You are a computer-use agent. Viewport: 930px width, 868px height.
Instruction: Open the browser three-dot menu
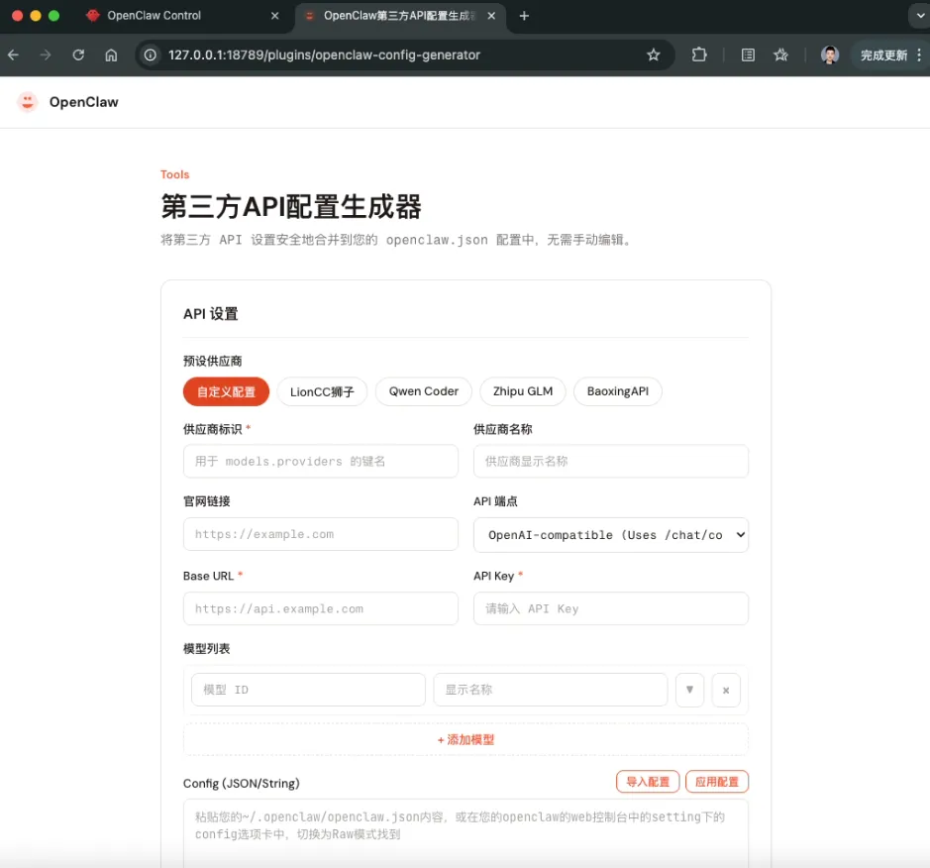(919, 55)
